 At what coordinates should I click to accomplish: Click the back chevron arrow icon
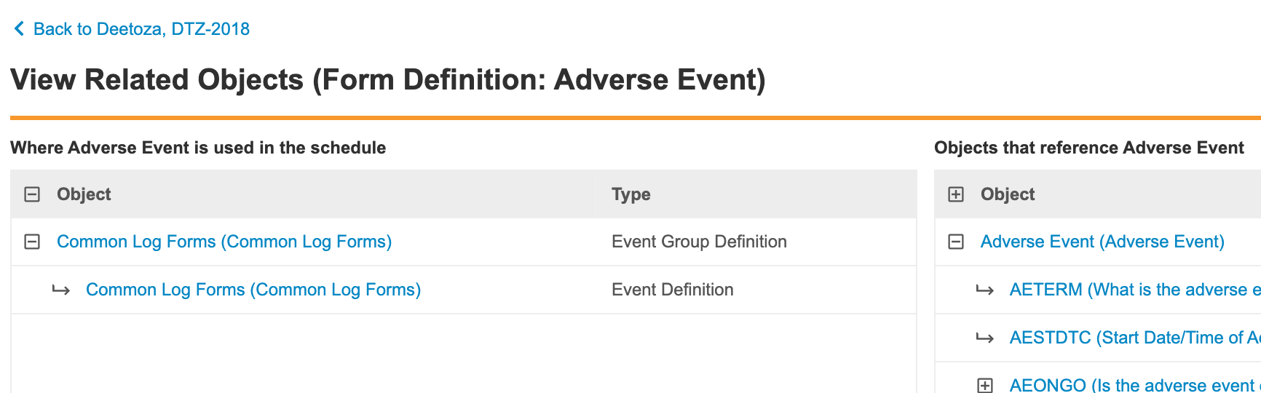click(x=19, y=29)
